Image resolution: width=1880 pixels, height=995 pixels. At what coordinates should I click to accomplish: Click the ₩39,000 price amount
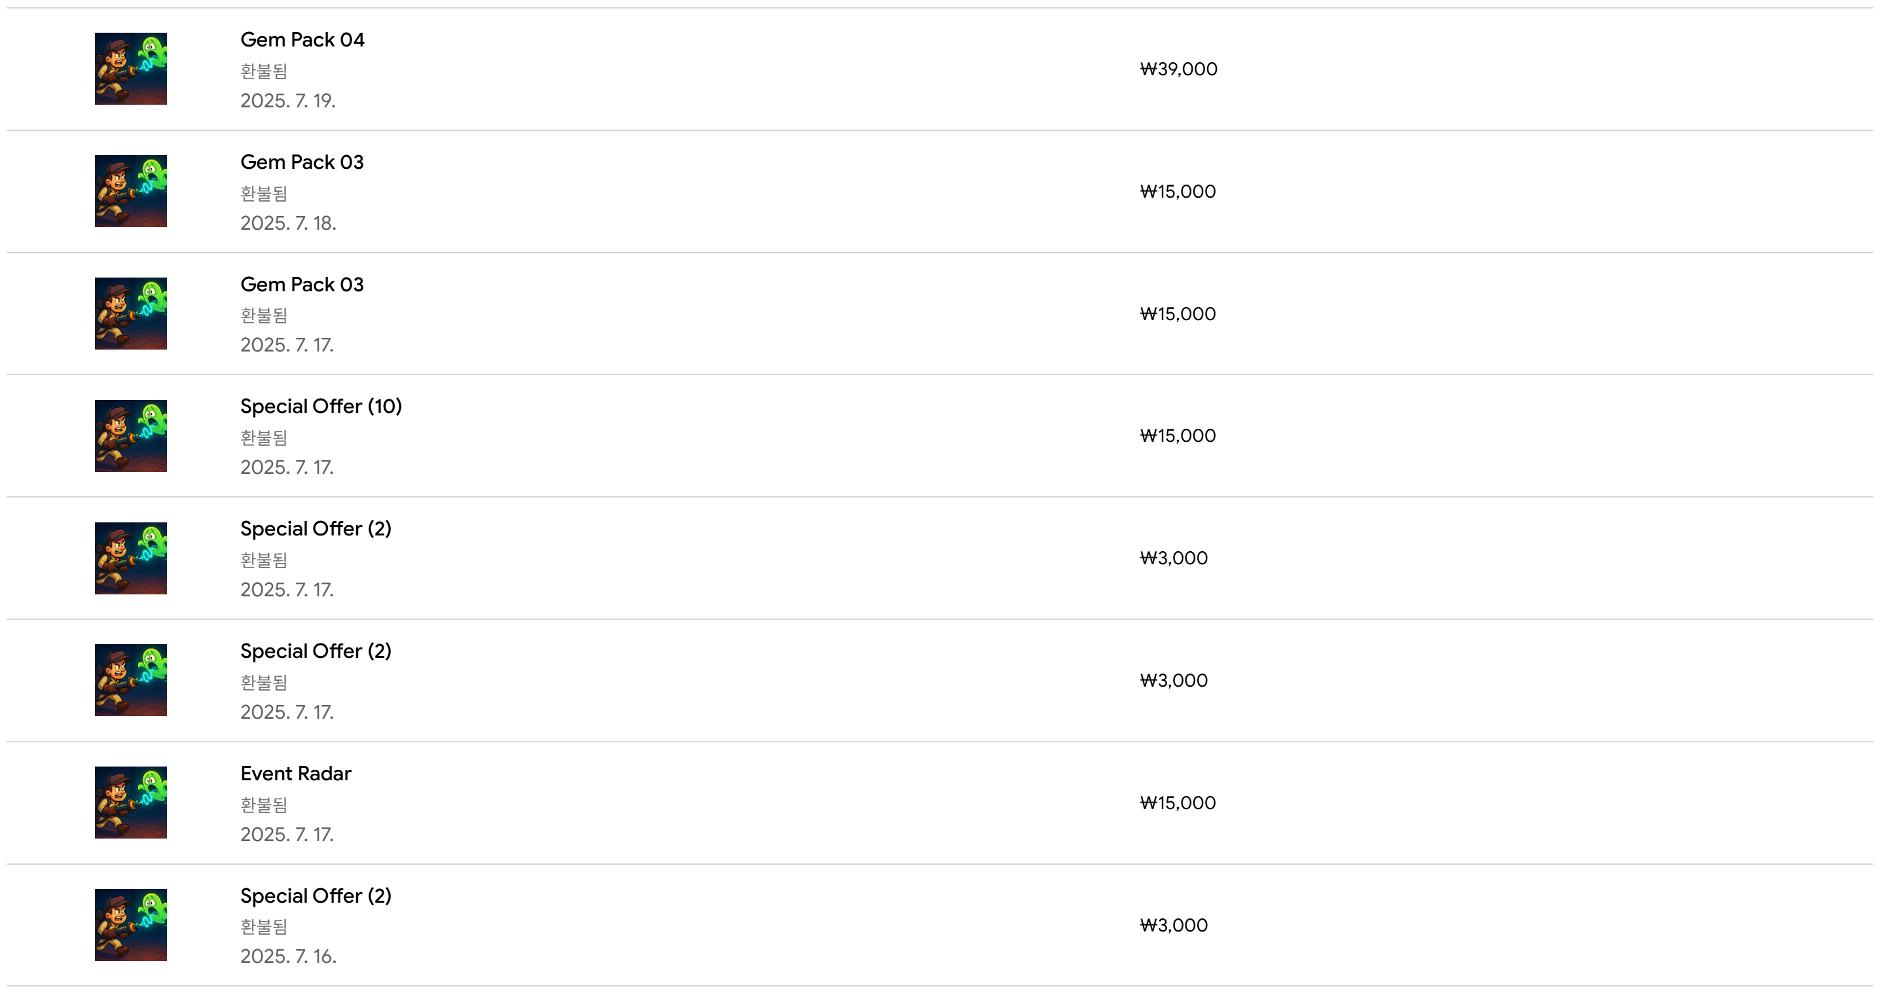[1179, 69]
